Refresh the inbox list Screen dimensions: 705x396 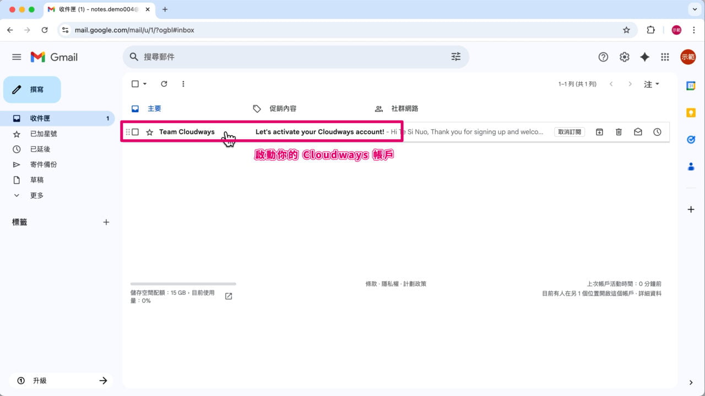click(x=164, y=84)
